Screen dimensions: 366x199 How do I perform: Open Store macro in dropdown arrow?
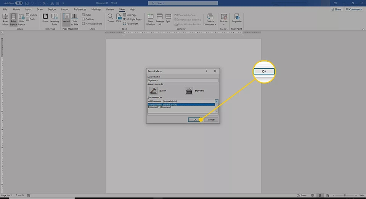coord(217,101)
